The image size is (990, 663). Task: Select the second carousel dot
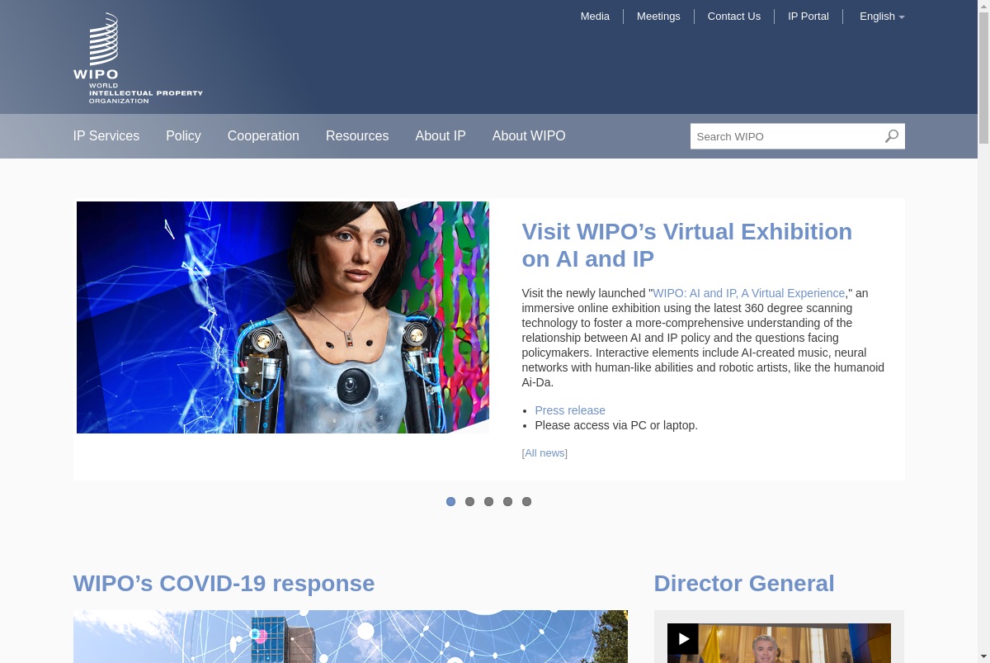[469, 501]
